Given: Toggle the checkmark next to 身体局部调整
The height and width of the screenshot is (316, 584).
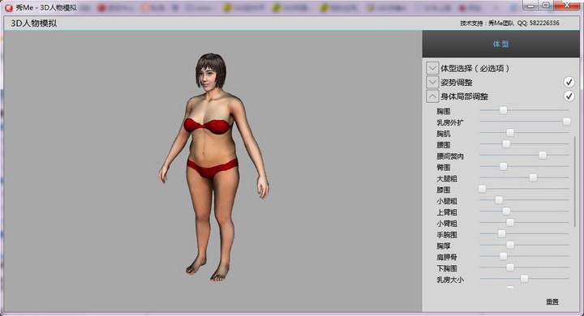Looking at the screenshot, I should pyautogui.click(x=569, y=96).
